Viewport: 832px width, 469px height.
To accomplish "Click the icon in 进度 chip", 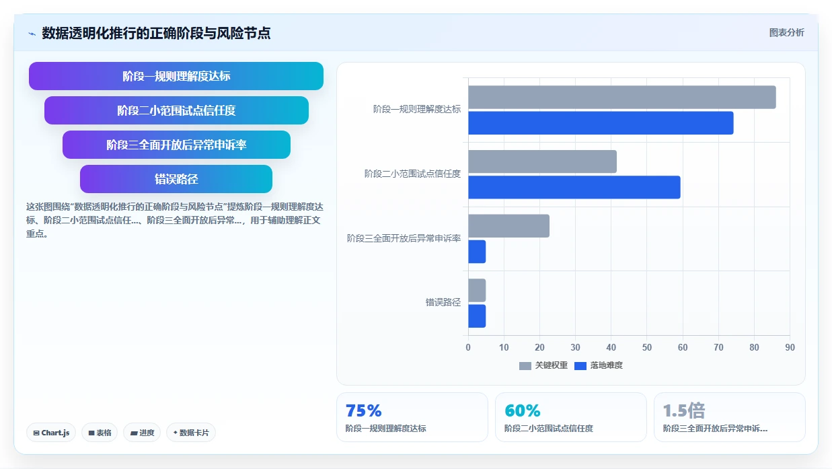I will click(x=134, y=433).
